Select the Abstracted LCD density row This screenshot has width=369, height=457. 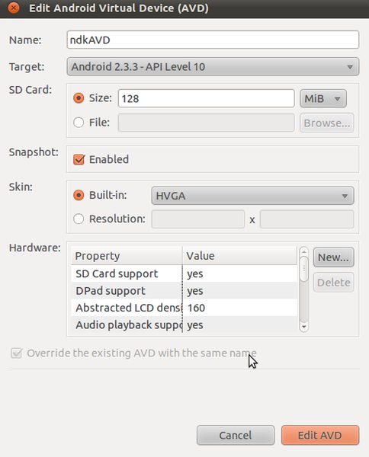point(184,308)
